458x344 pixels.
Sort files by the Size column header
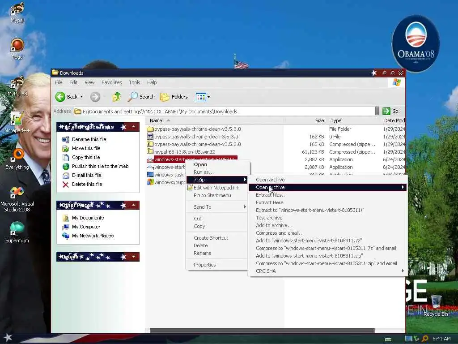tap(305, 120)
